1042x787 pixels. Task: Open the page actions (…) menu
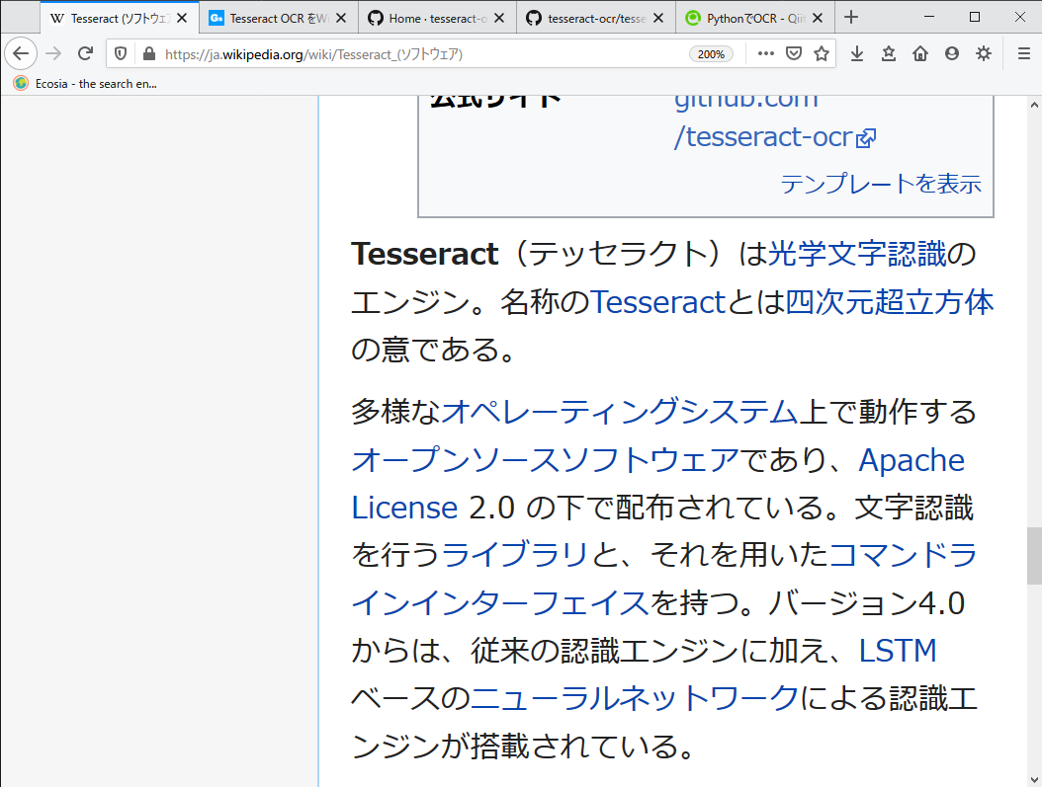(x=766, y=53)
